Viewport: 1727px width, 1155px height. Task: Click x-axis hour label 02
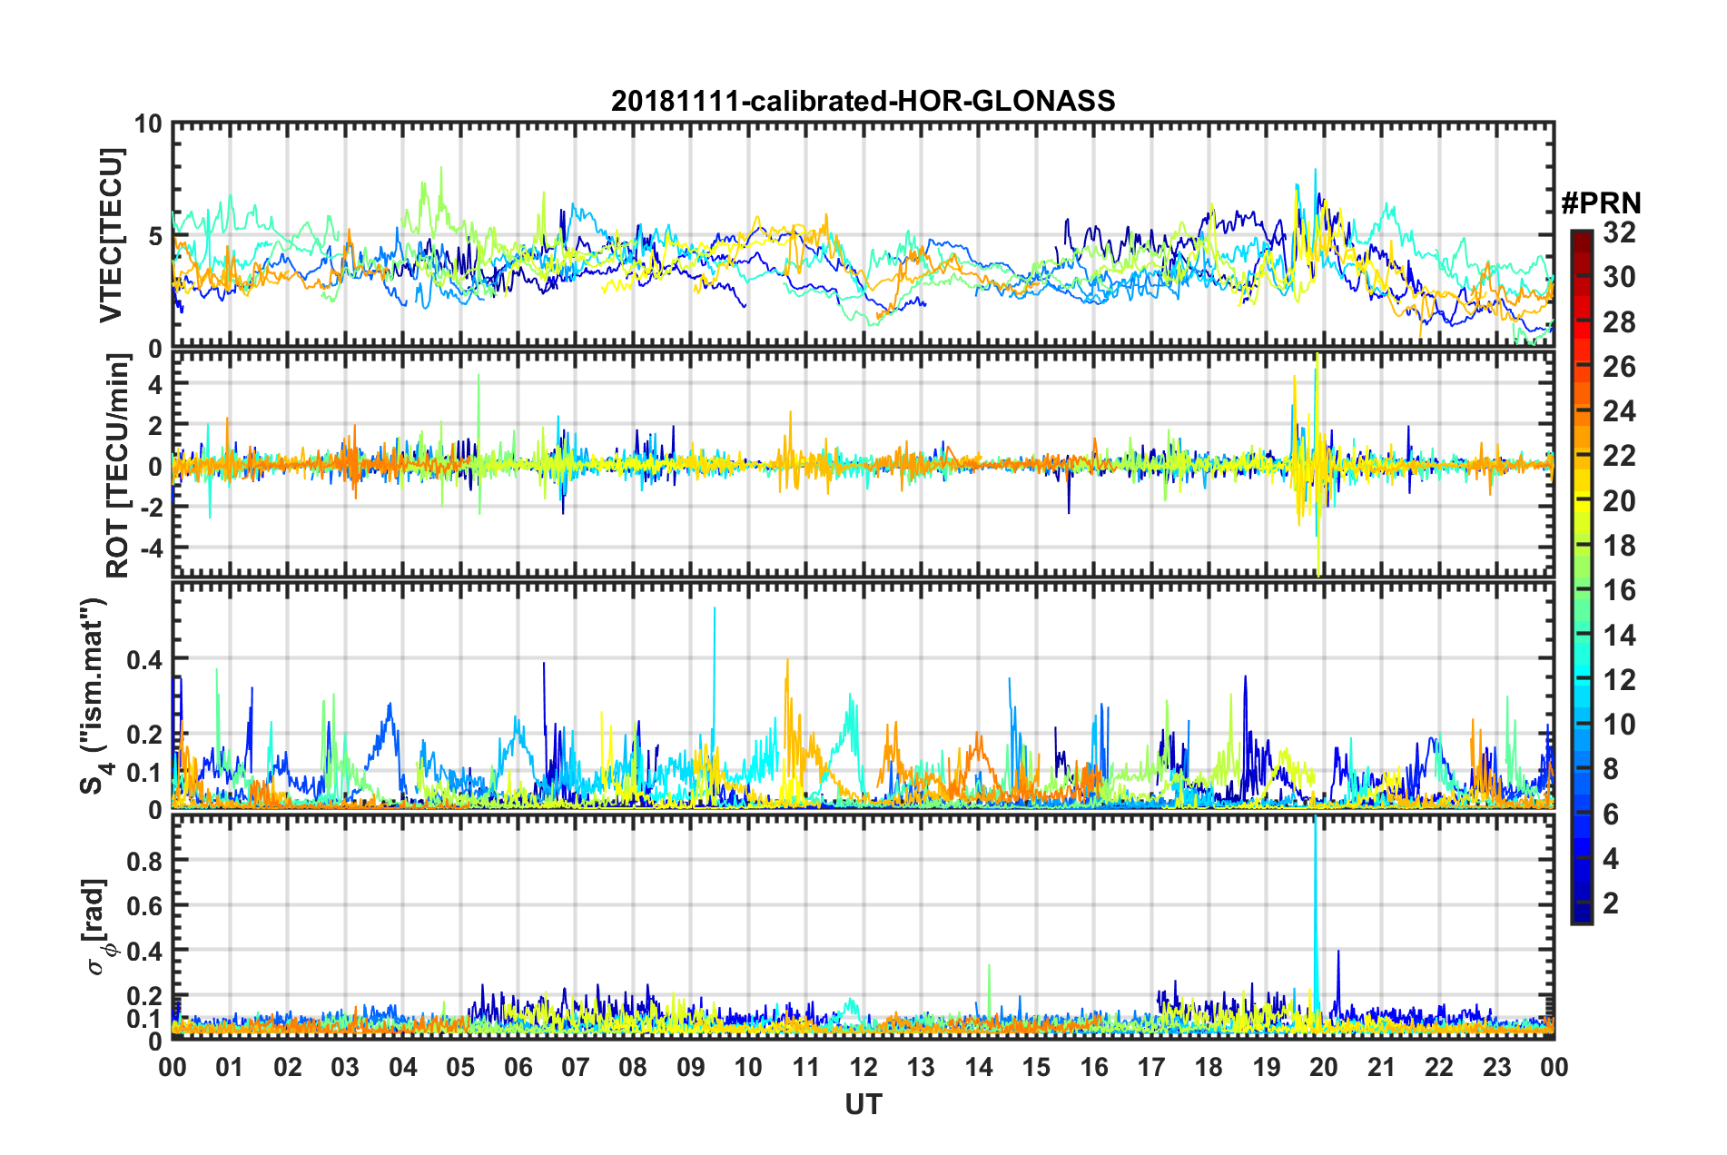(288, 1067)
